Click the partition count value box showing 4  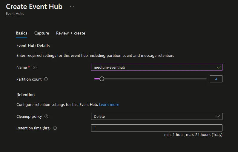216,79
